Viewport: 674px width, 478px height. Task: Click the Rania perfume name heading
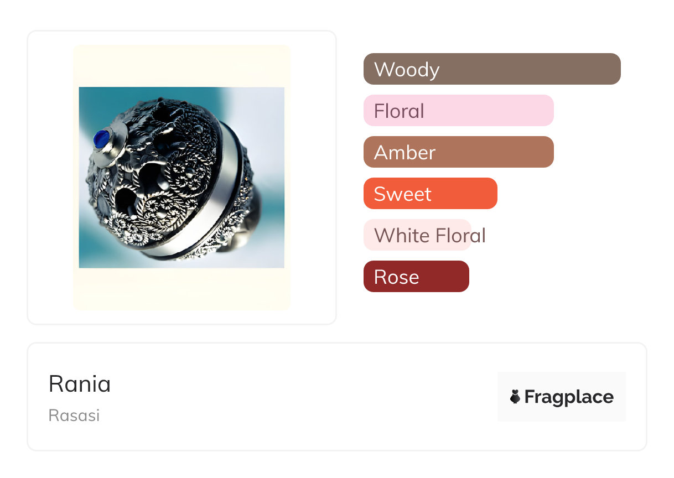pos(80,383)
